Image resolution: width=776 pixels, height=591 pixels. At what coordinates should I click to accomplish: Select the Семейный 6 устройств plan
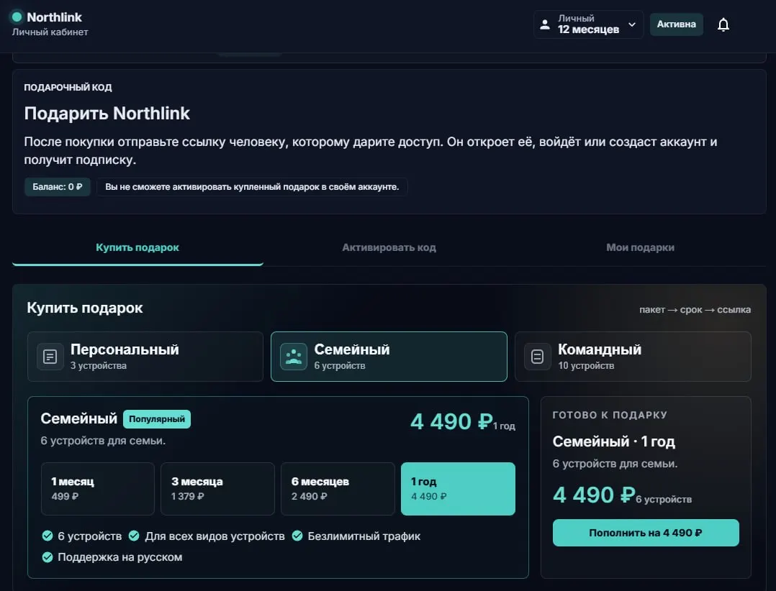coord(389,357)
